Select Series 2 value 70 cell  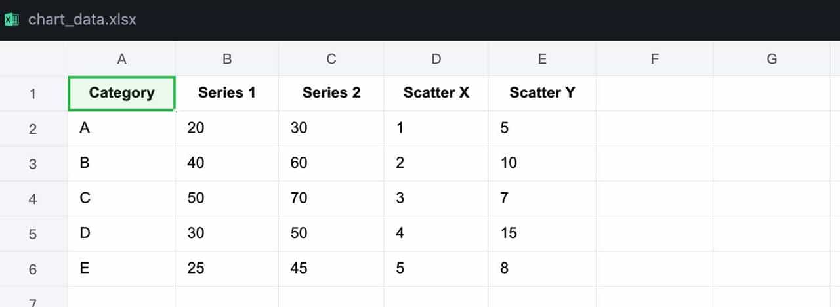click(x=331, y=198)
